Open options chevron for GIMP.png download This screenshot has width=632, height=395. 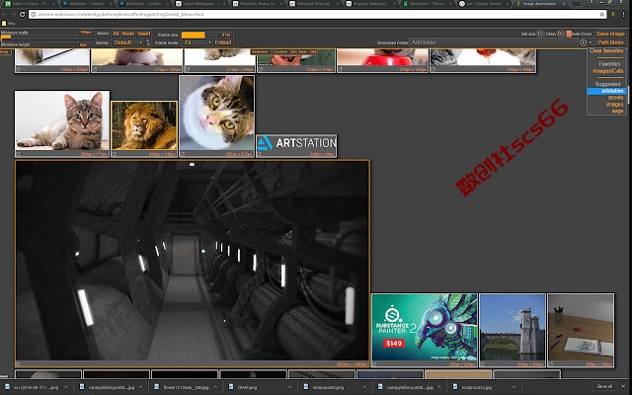pyautogui.click(x=289, y=387)
